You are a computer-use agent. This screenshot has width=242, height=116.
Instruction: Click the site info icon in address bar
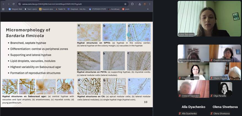19,4
